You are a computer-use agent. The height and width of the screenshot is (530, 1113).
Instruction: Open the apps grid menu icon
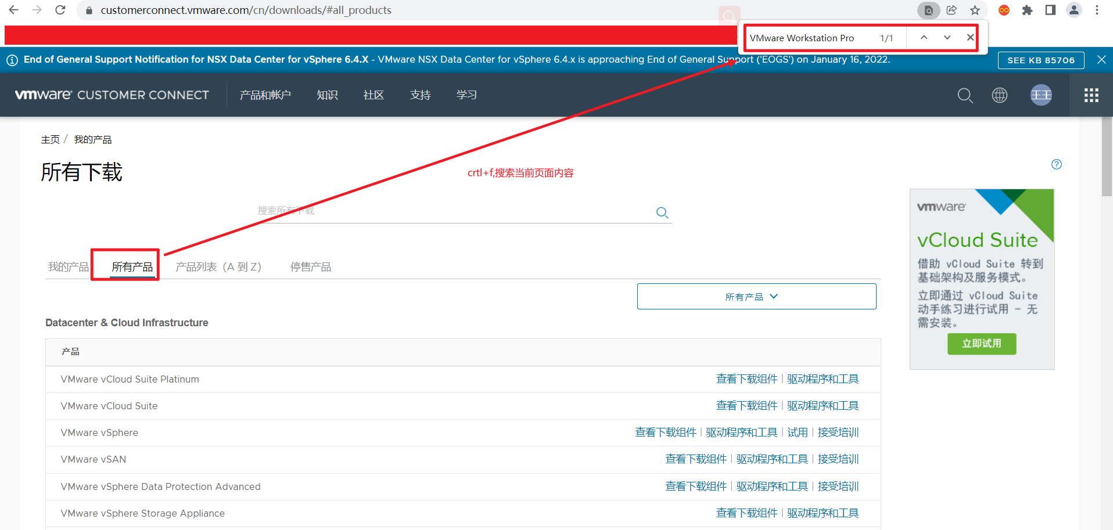click(1091, 95)
